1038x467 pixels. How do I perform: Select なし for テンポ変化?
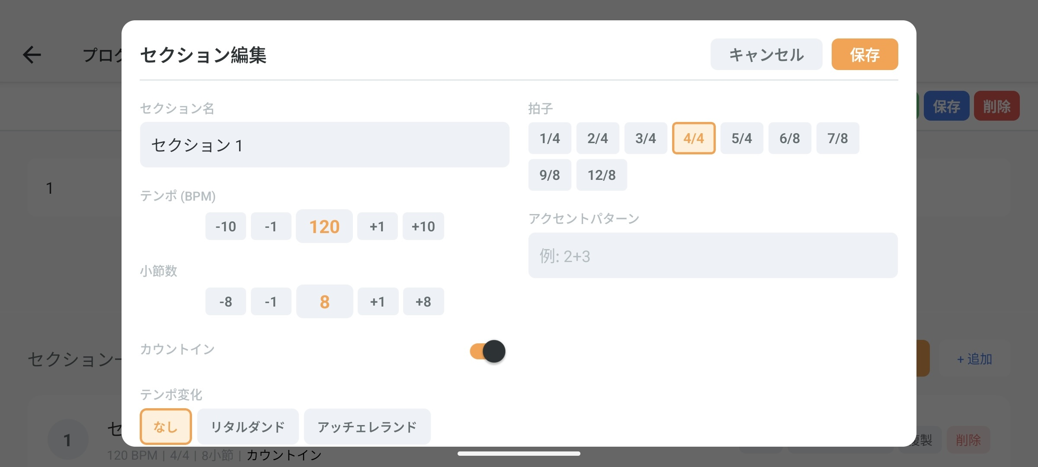coord(166,427)
